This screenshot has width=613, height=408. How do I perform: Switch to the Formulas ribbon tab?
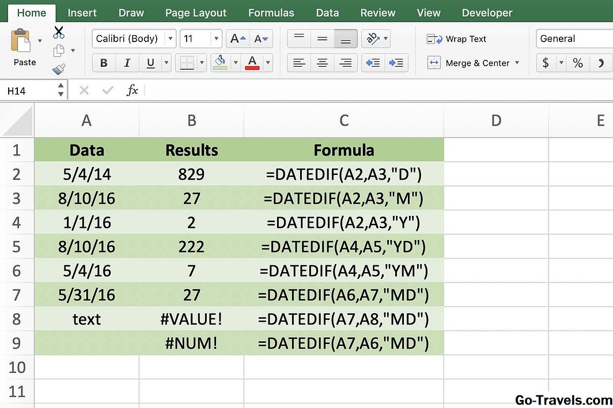click(271, 12)
